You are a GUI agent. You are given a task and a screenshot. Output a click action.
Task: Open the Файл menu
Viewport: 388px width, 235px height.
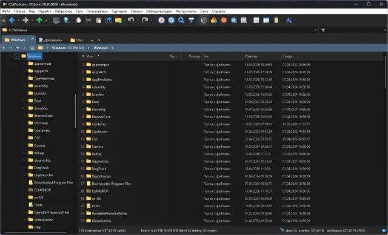[6, 12]
